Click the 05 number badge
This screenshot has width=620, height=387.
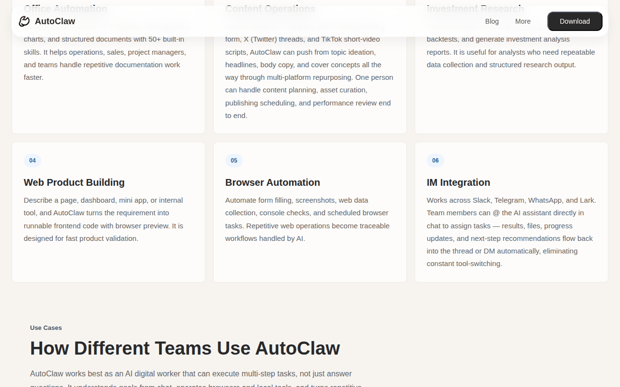pyautogui.click(x=234, y=161)
